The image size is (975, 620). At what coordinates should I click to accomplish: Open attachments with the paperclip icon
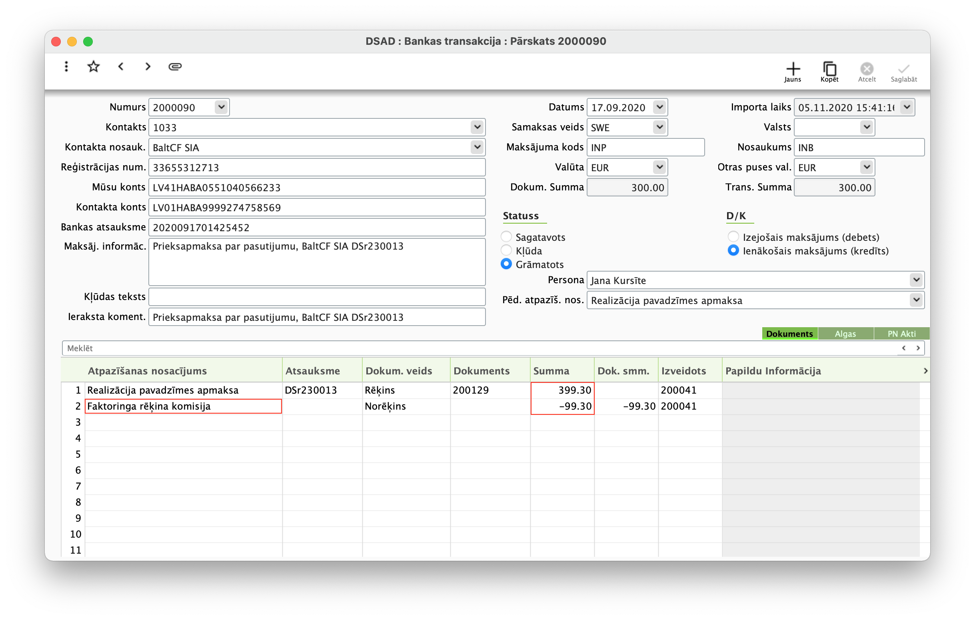pyautogui.click(x=175, y=66)
